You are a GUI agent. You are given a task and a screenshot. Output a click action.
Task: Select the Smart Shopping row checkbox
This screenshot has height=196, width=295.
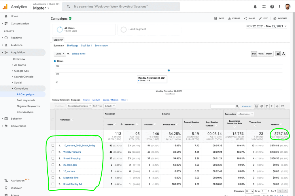point(53,158)
